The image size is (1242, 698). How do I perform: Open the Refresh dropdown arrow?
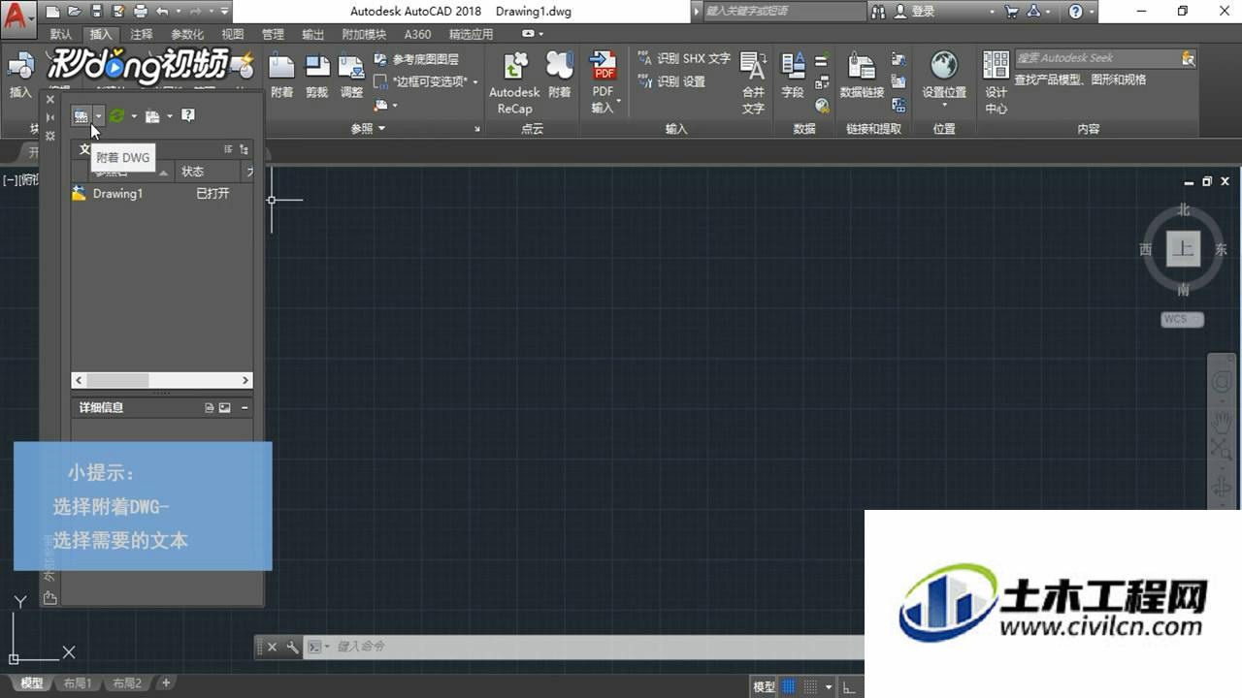[x=134, y=116]
